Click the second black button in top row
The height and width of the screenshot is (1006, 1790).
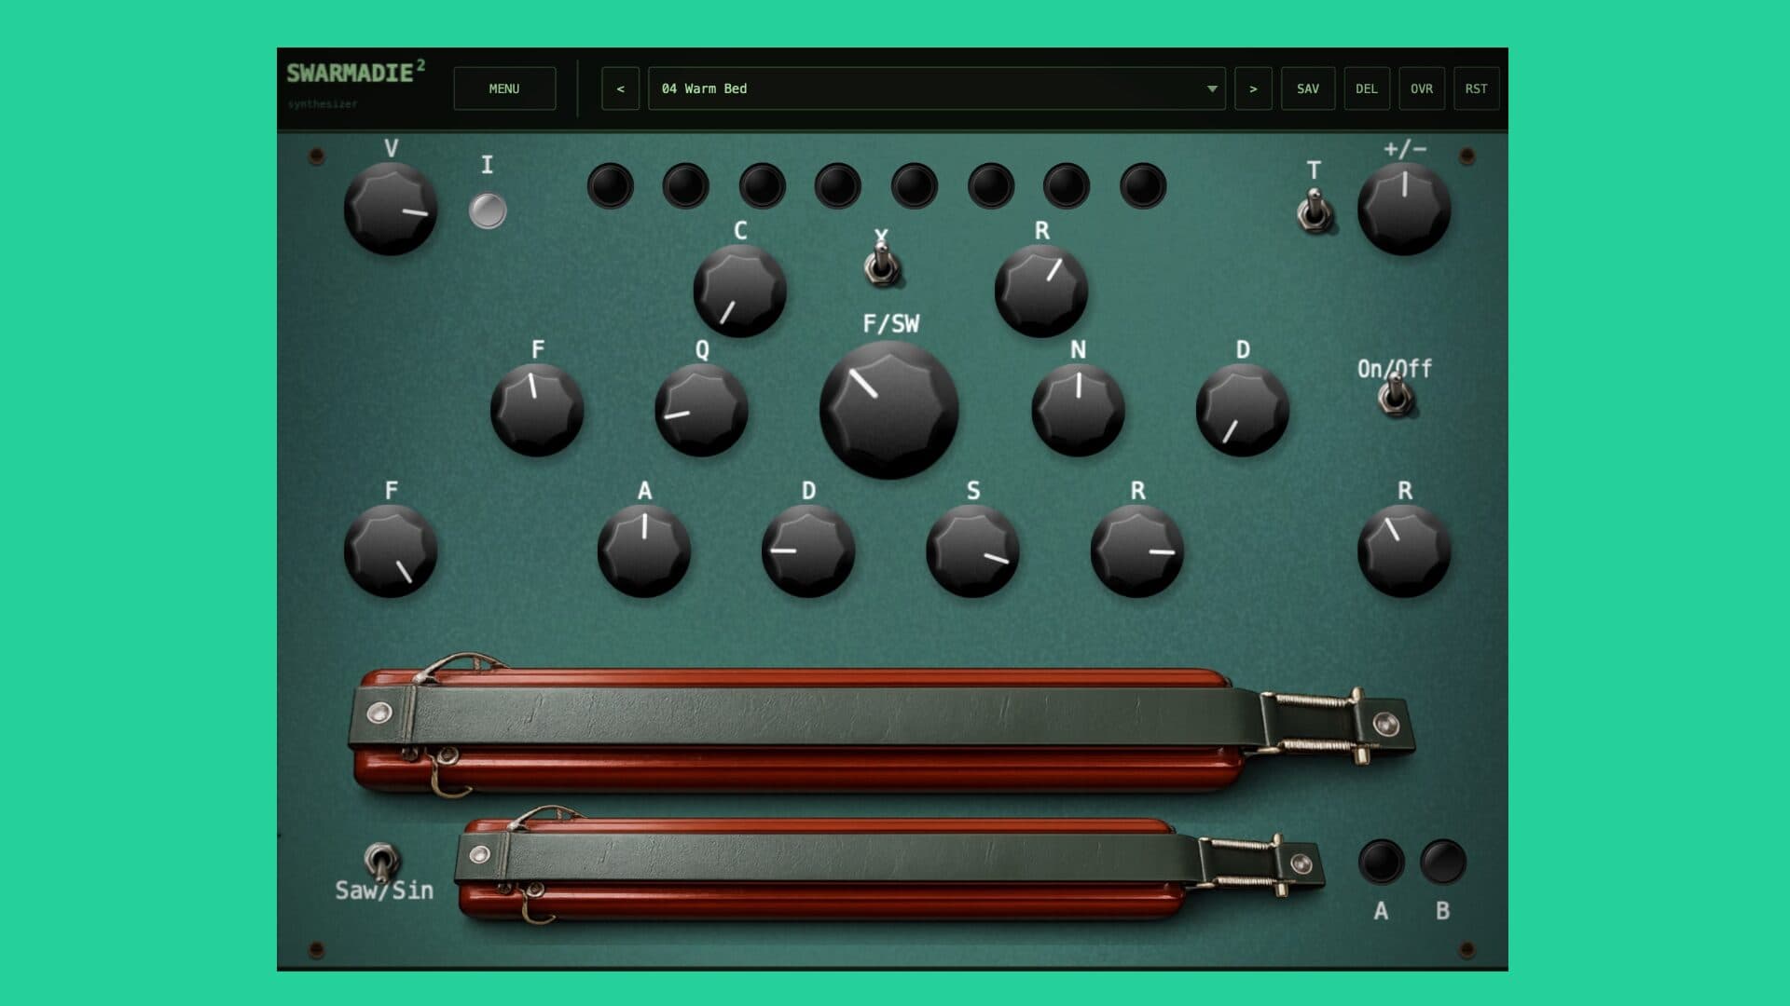tap(686, 185)
